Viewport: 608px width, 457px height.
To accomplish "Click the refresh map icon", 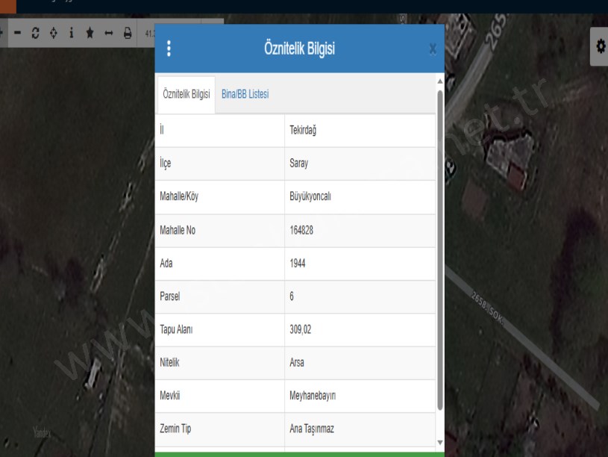I will tap(35, 33).
